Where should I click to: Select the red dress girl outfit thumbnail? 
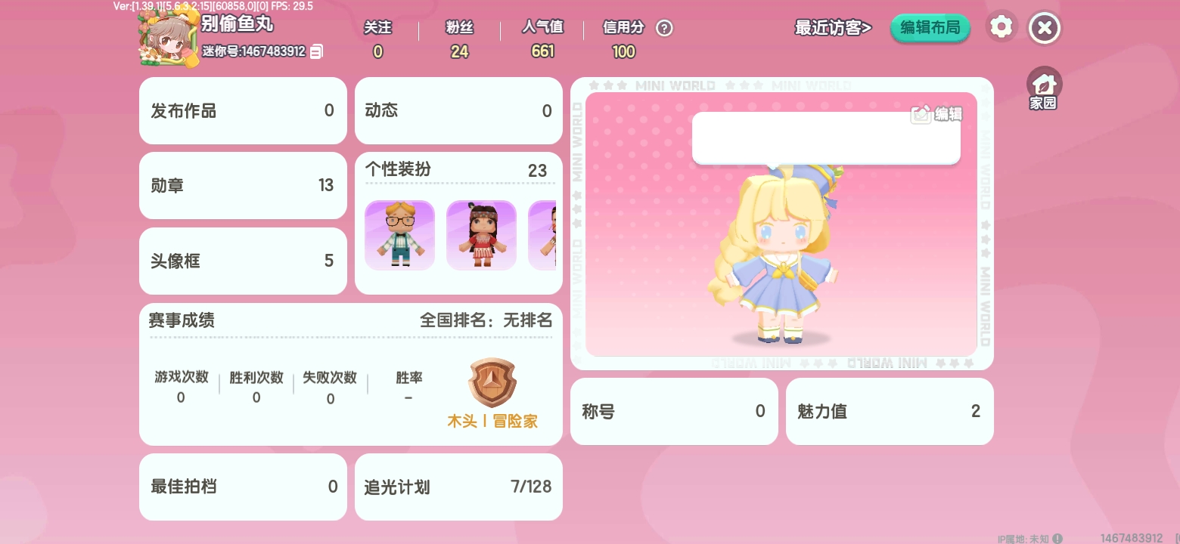pyautogui.click(x=481, y=235)
